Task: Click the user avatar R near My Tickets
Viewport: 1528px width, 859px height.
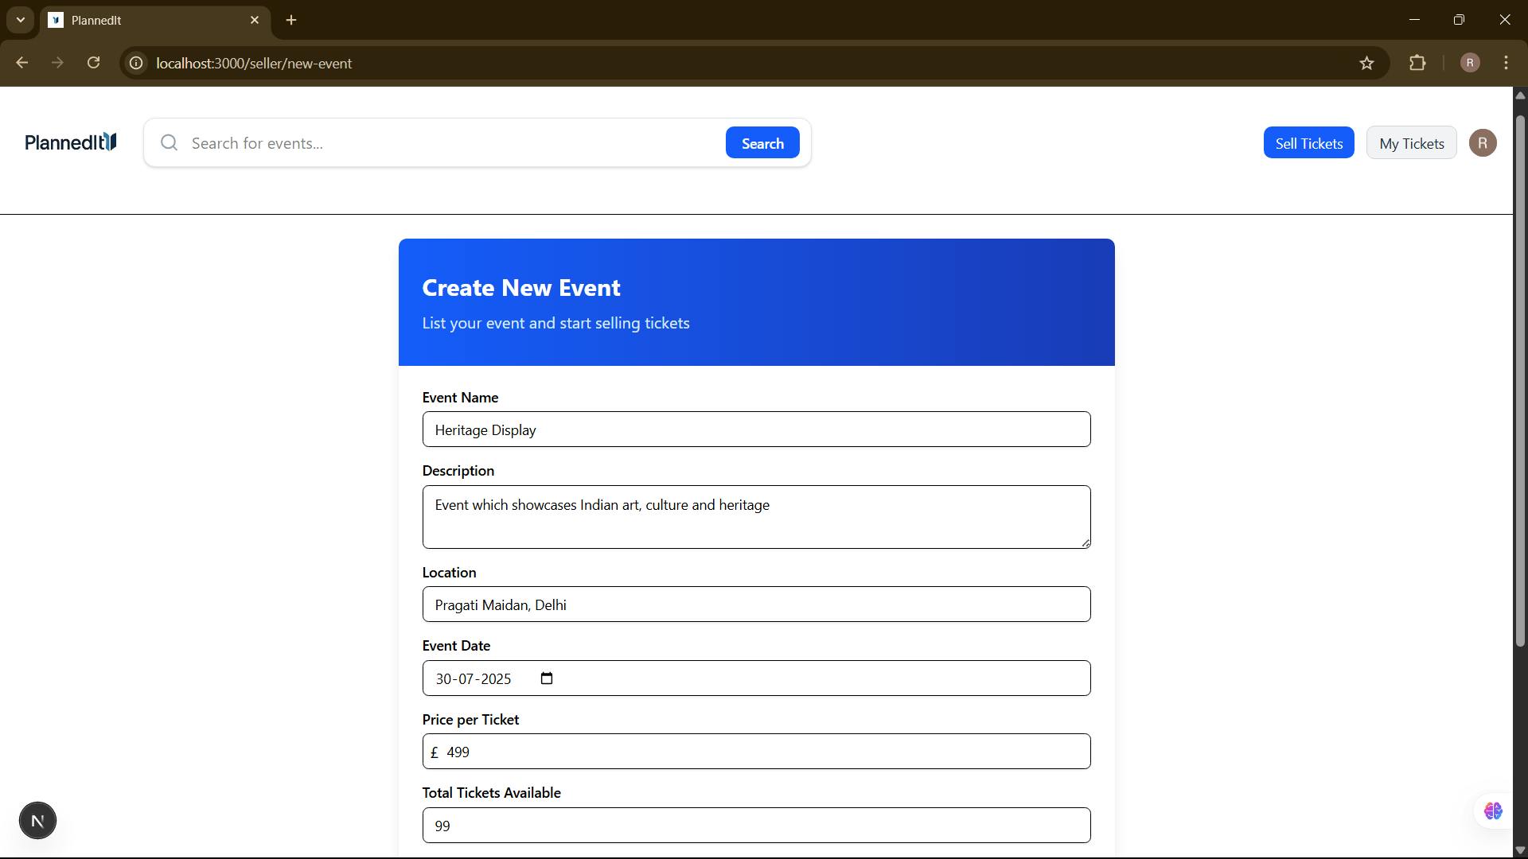Action: click(x=1482, y=142)
